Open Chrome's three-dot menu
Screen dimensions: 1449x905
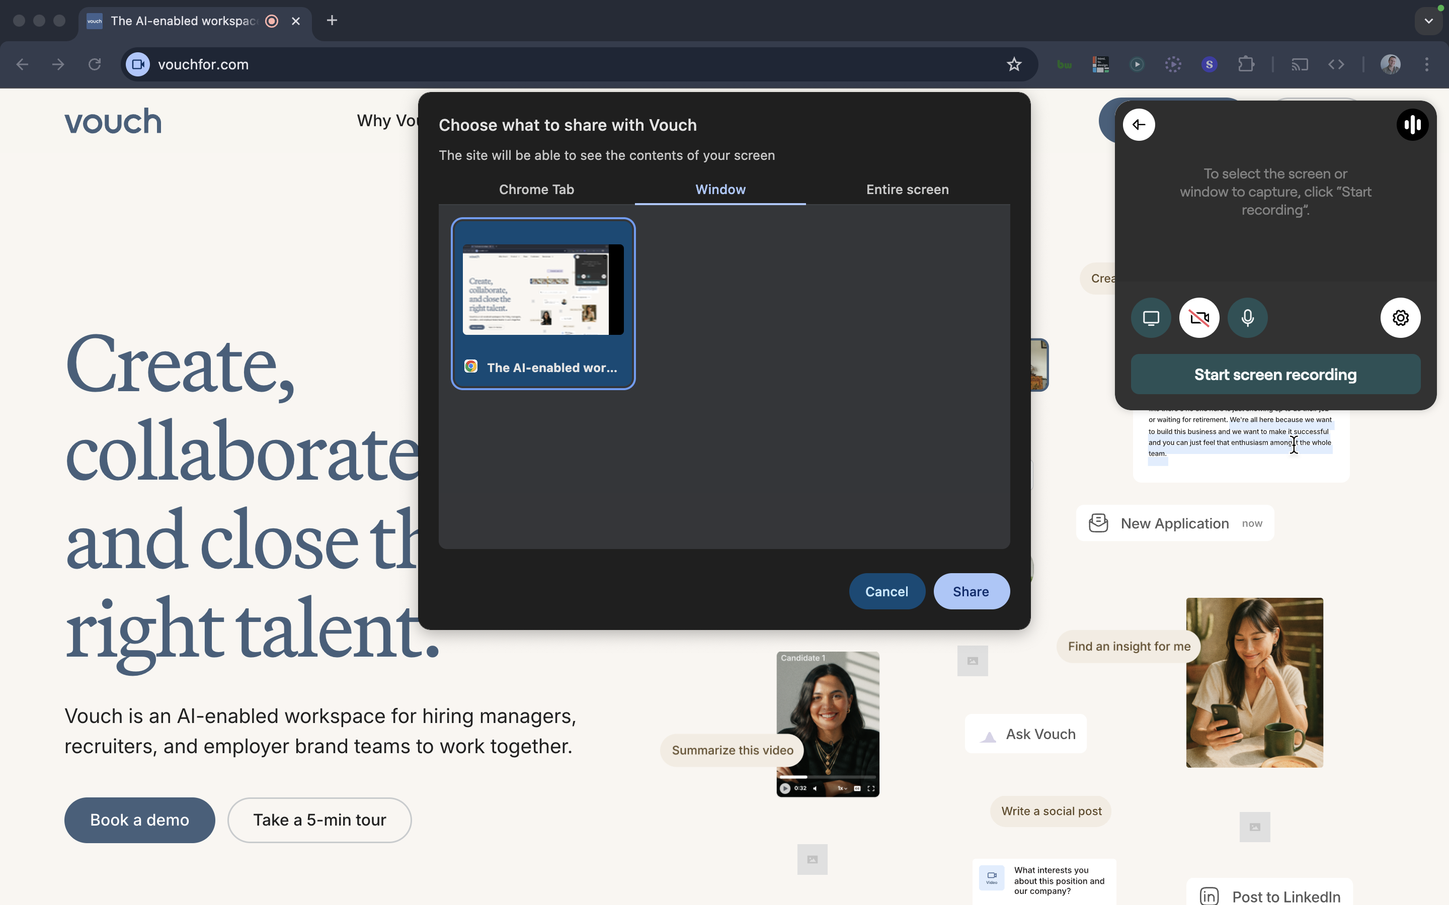[x=1427, y=64]
